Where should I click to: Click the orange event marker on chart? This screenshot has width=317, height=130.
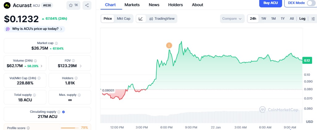pos(169,45)
